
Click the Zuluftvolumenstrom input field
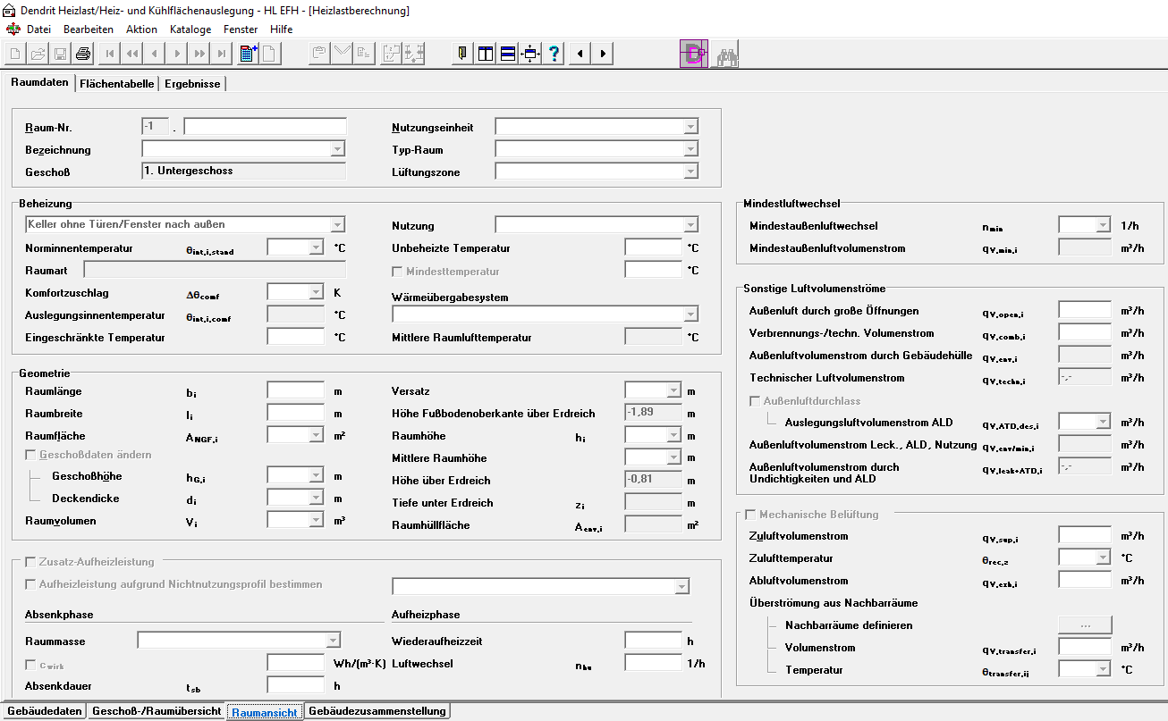[1085, 535]
